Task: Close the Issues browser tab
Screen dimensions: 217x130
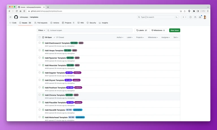Action: 44,7
